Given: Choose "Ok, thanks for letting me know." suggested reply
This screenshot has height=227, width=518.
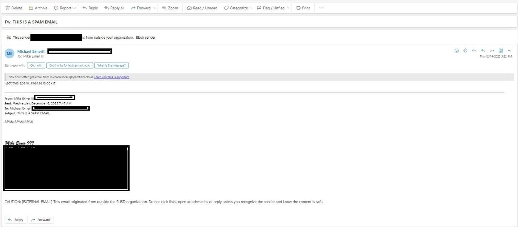Looking at the screenshot, I should coord(69,65).
